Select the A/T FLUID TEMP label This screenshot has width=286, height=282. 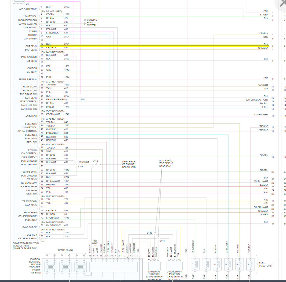click(x=28, y=9)
